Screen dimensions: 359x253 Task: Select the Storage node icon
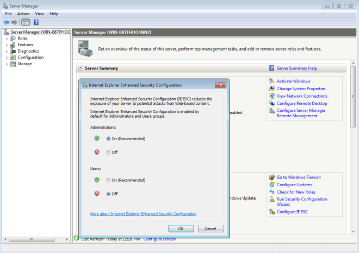pyautogui.click(x=13, y=64)
